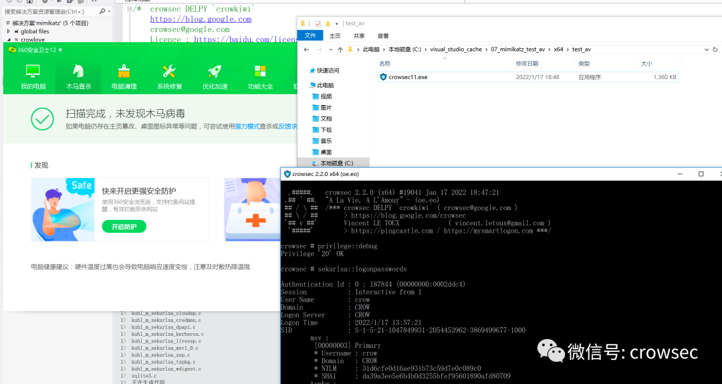The height and width of the screenshot is (384, 722).
Task: Go back in File Explorer
Action: coord(307,50)
